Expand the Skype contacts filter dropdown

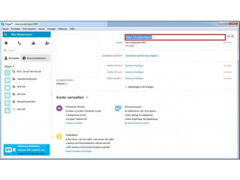pos(9,66)
